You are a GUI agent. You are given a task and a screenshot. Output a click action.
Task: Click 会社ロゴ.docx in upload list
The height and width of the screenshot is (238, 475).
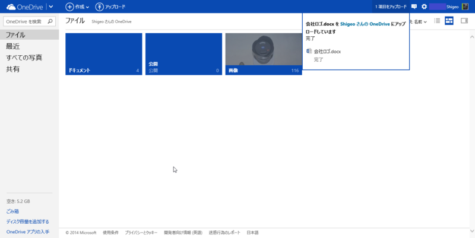click(x=328, y=52)
